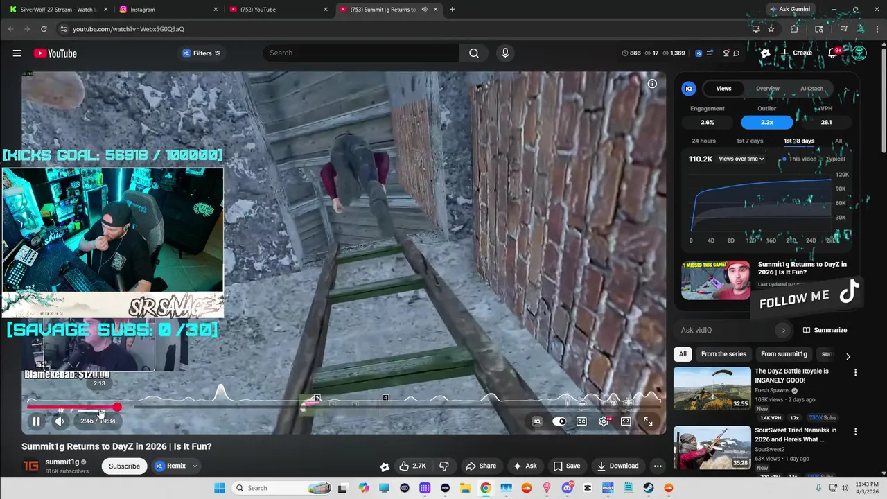Open player settings gear

pos(604,421)
